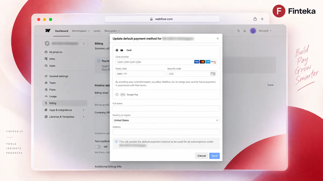This screenshot has width=323, height=181.
Task: Click the workspace avatar icon in sidebar
Action: tap(47, 43)
